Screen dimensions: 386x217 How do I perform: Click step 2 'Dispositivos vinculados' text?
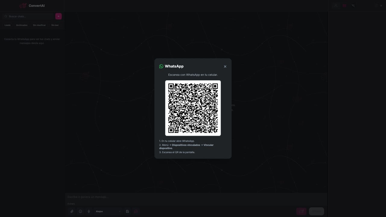(x=186, y=145)
